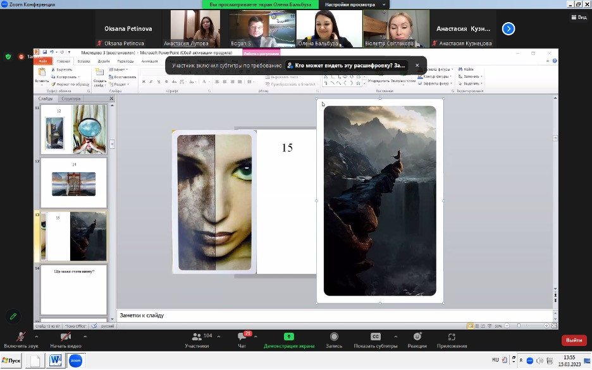The image size is (592, 370).
Task: Unmute microphone with Включить звук
Action: point(21,337)
